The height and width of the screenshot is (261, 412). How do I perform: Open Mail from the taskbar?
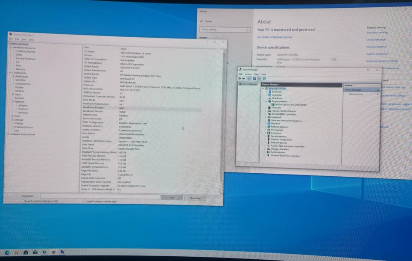[35, 252]
